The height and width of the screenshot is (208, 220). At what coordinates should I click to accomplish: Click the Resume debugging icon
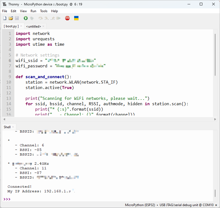(x=58, y=18)
